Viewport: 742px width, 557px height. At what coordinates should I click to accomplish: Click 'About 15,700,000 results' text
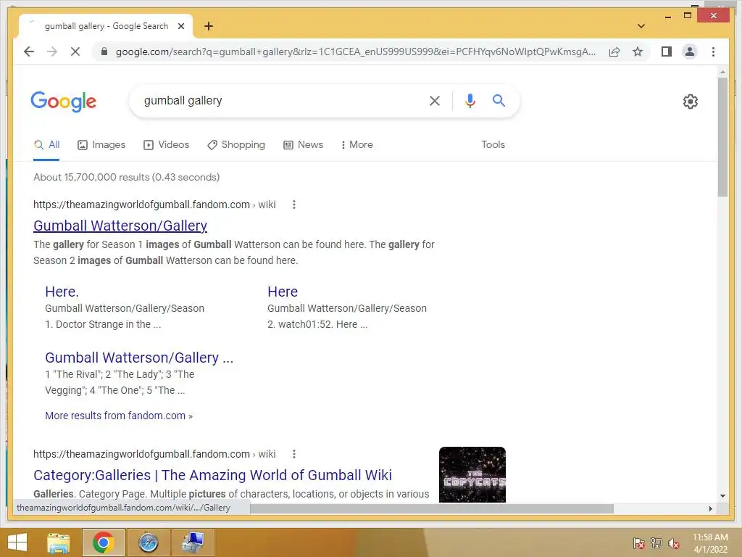tap(126, 177)
